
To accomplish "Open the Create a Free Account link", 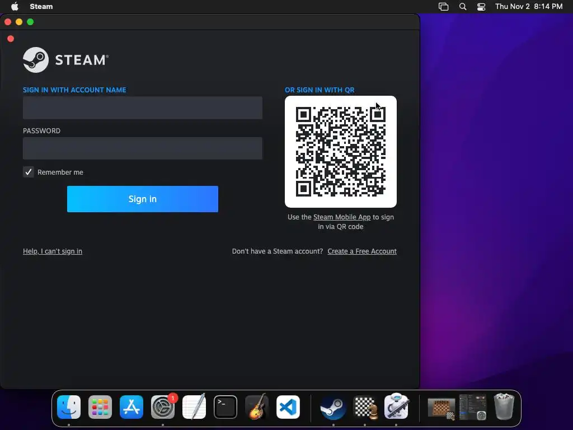I will coord(362,251).
